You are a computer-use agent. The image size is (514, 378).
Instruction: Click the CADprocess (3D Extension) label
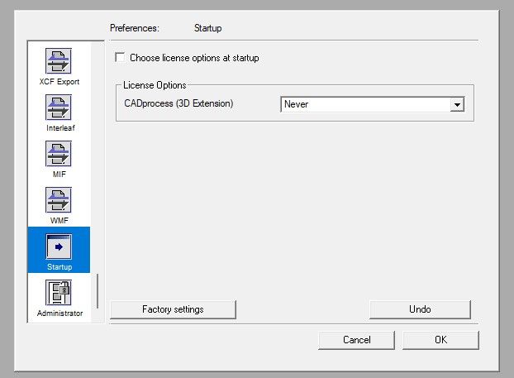pos(178,104)
